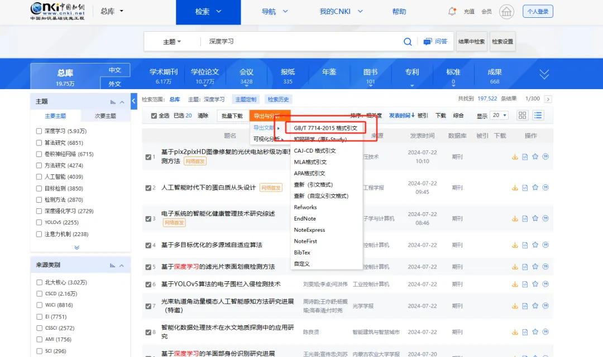Go to the next results page arrow
Viewport: 603px width, 357px height.
click(x=548, y=99)
